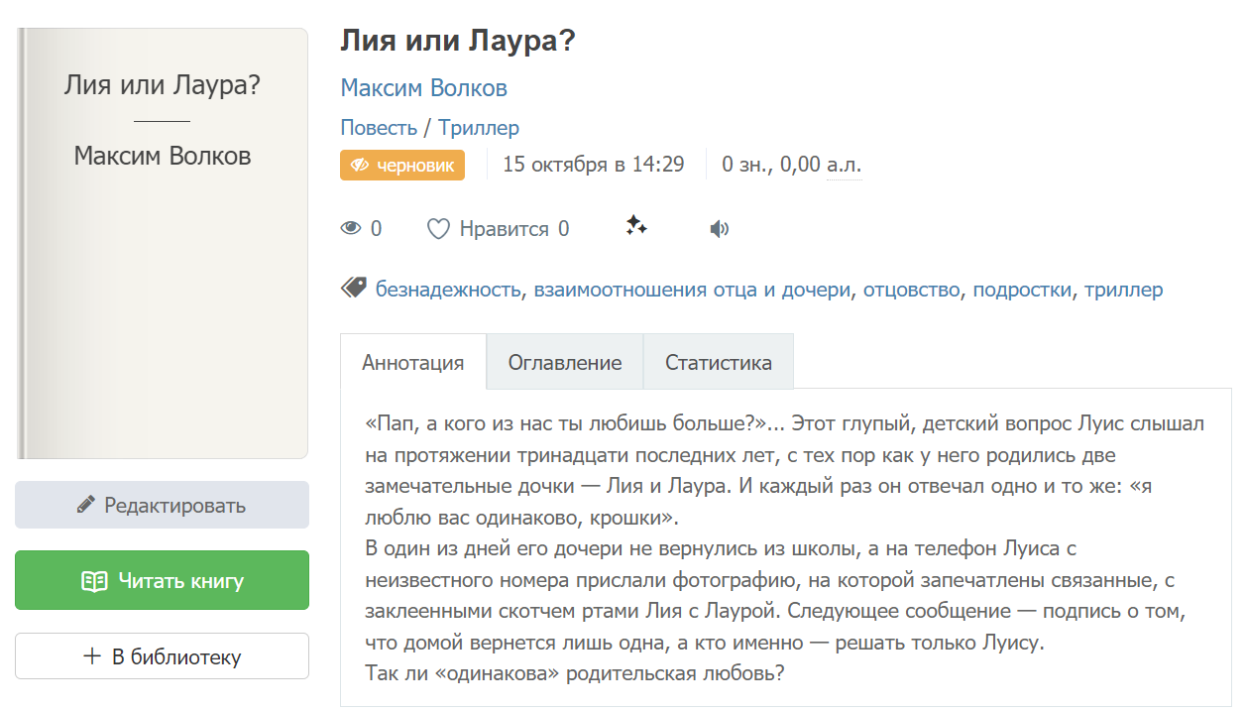The width and height of the screenshot is (1246, 711).
Task: Click the отцовство tag link
Action: 911,290
